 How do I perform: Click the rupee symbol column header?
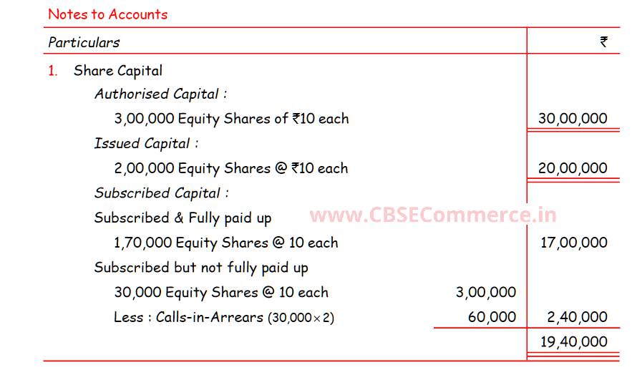pyautogui.click(x=603, y=42)
